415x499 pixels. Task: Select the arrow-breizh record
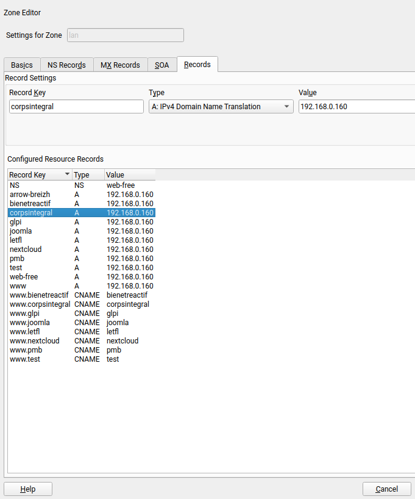(x=82, y=195)
